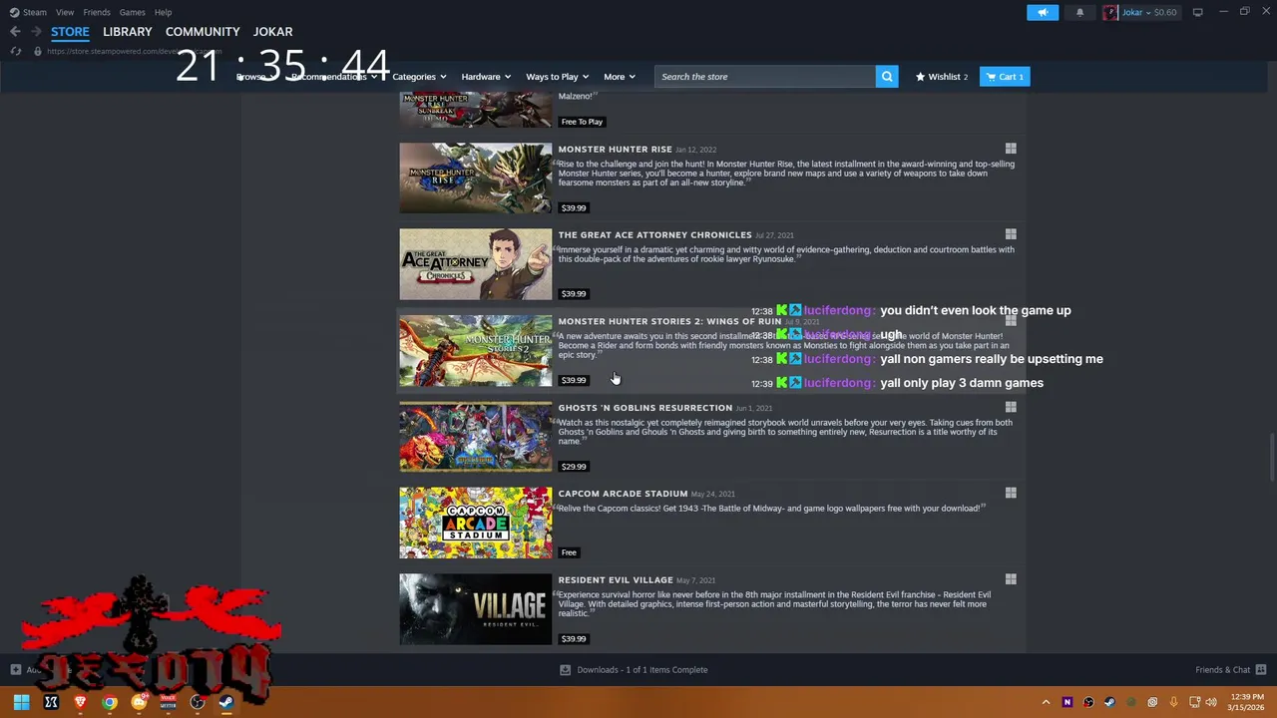Open Great Ace Attorney Chronicles thumbnail

(475, 264)
